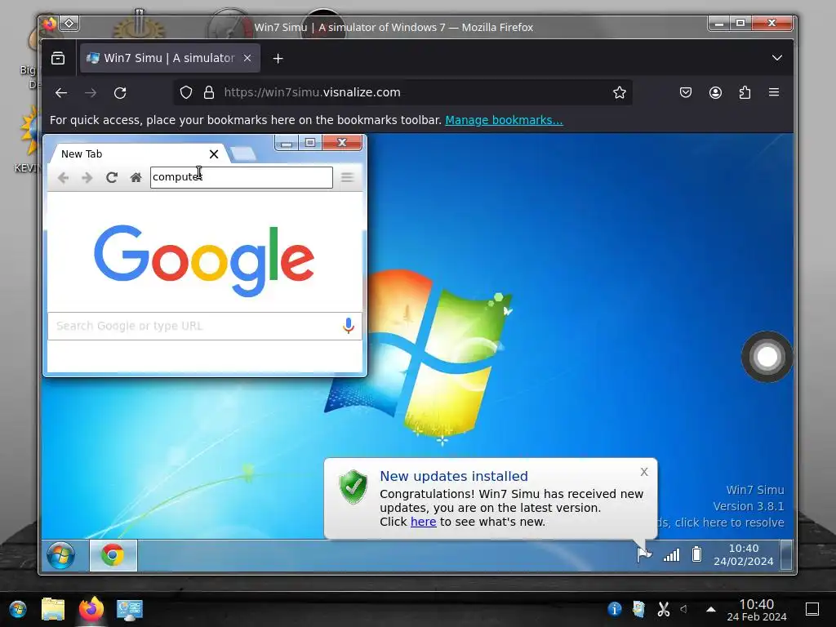
Task: Follow the 'here' what's new link
Action: (x=424, y=522)
